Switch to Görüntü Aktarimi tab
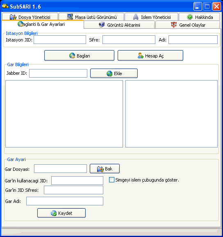This screenshot has width=223, height=237. point(119,25)
